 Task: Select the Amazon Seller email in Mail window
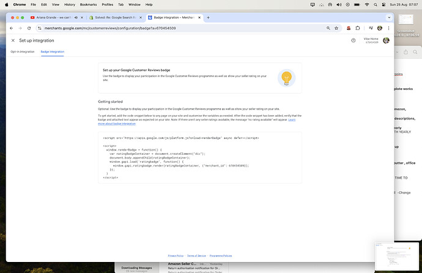[x=195, y=267]
